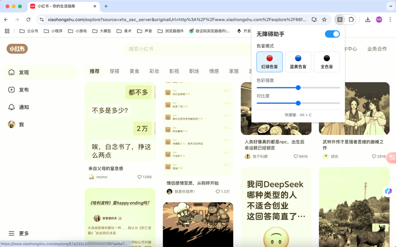Switch to the 美食 category tab
This screenshot has height=247, width=396.
point(134,71)
